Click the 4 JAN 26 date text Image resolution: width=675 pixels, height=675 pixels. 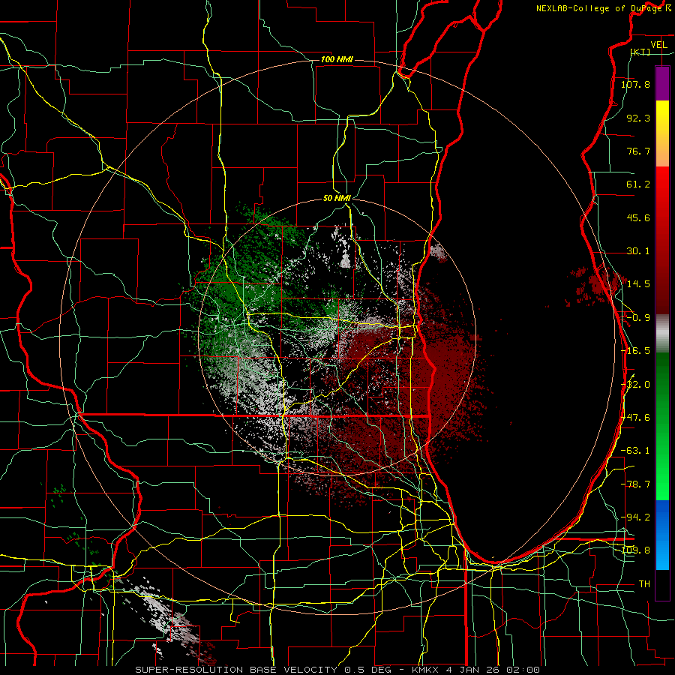coord(474,670)
